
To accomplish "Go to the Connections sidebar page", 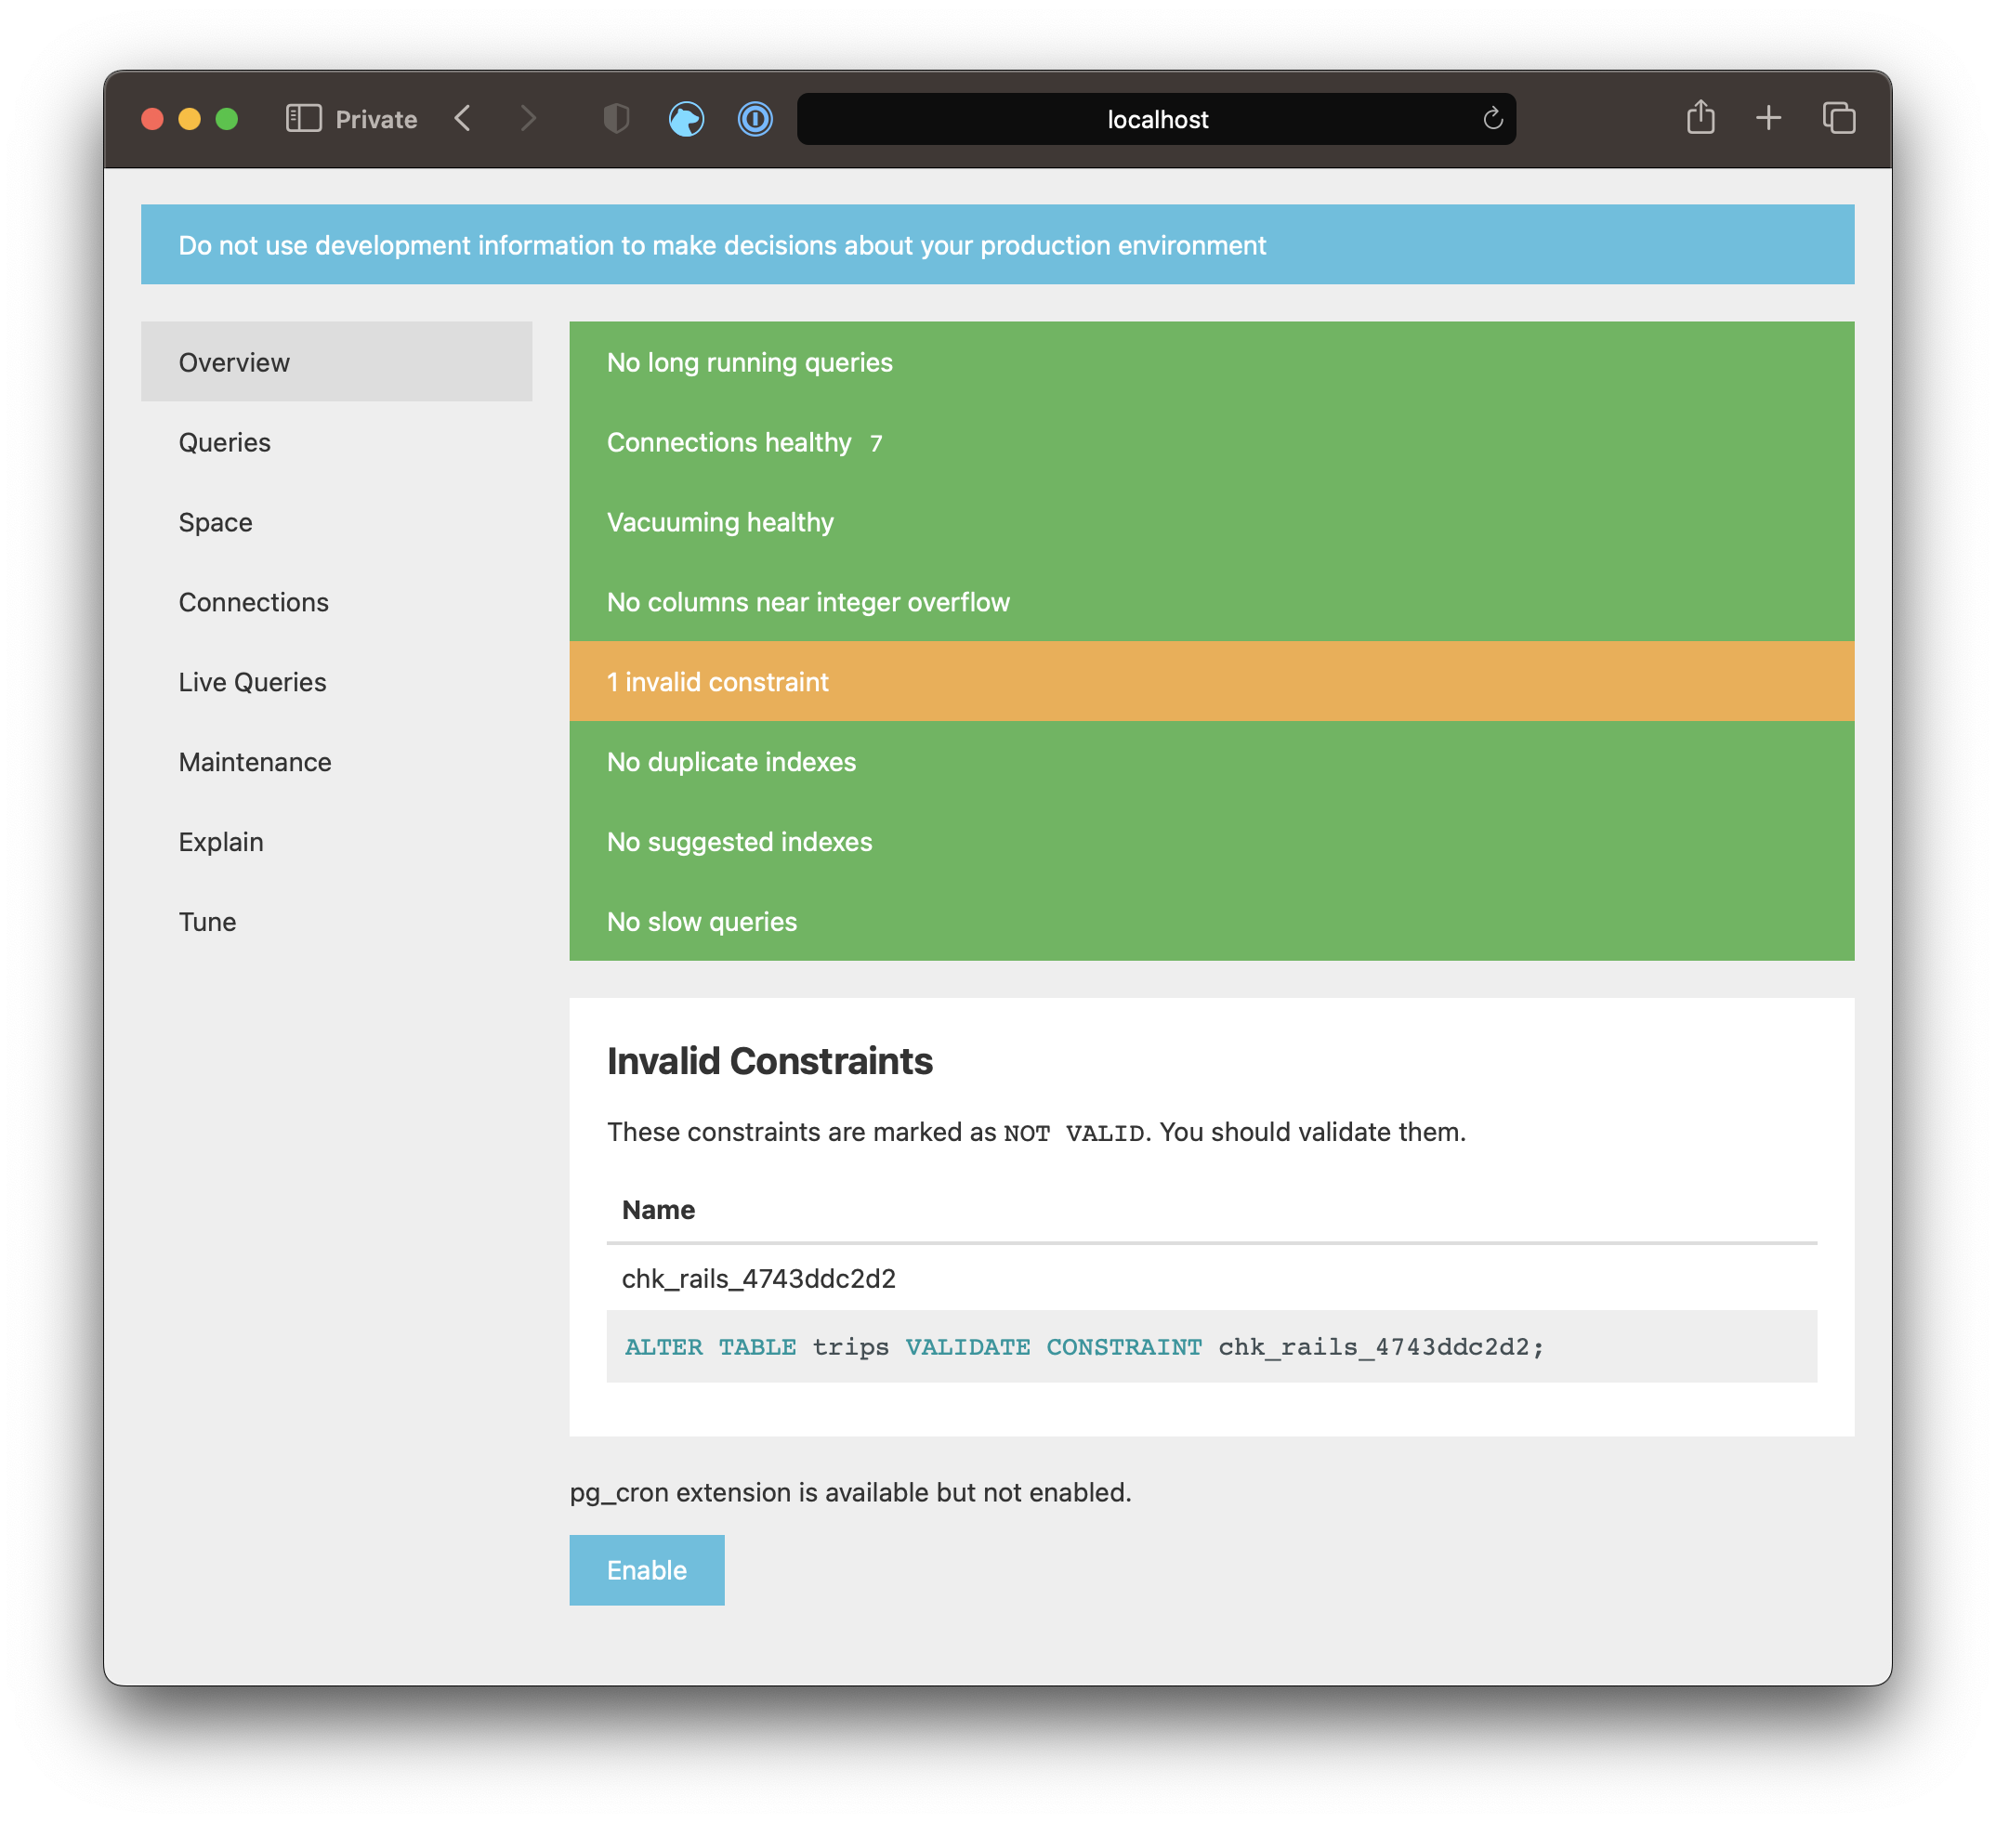I will point(254,602).
